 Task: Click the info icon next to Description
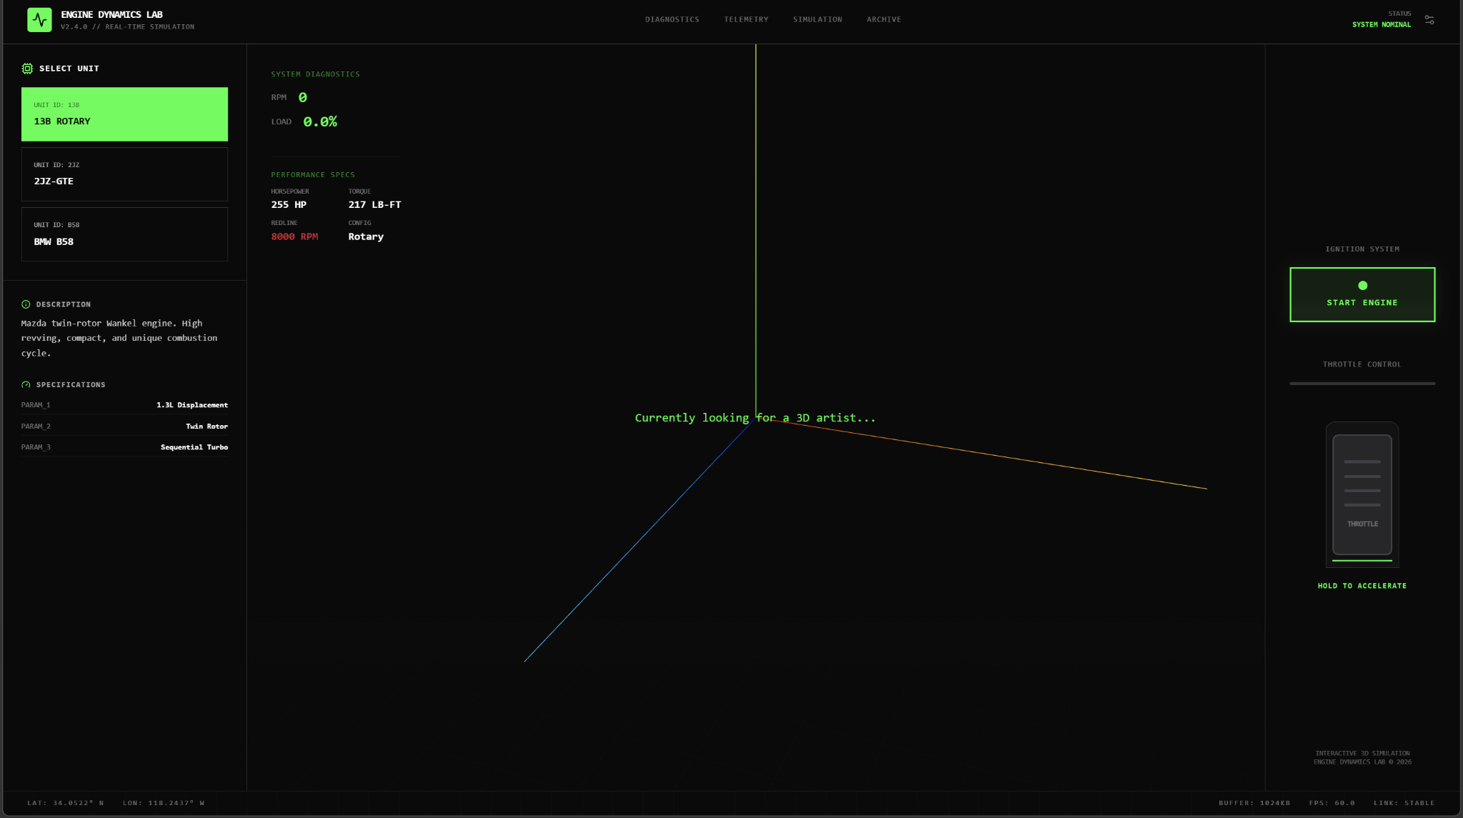coord(26,304)
